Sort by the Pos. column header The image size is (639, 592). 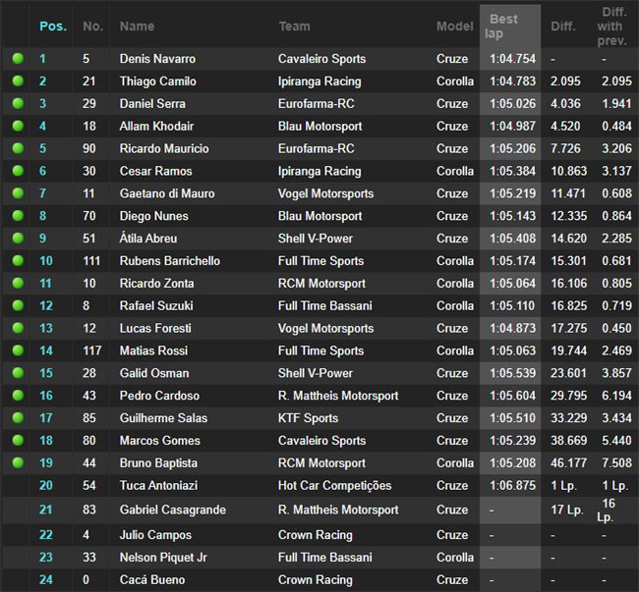click(x=53, y=27)
